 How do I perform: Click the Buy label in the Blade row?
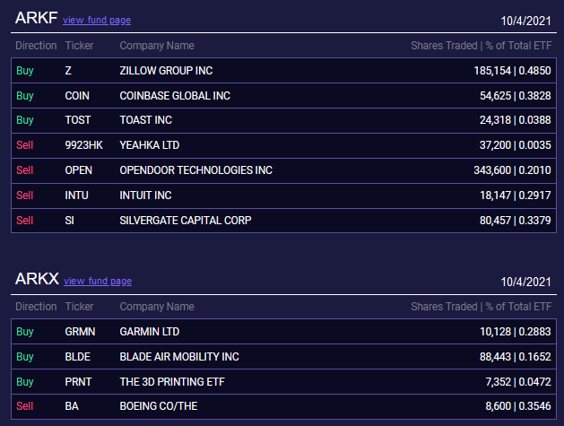click(25, 357)
